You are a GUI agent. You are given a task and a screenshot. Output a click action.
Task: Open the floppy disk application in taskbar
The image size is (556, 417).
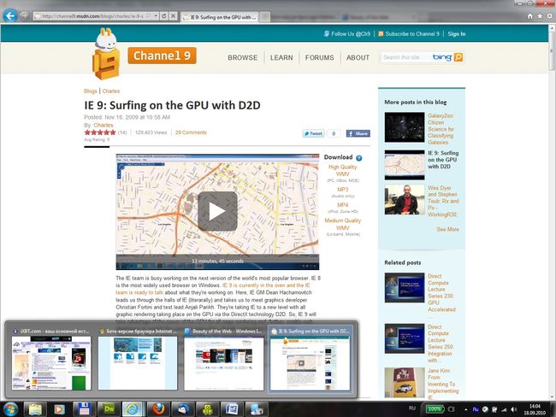84,409
